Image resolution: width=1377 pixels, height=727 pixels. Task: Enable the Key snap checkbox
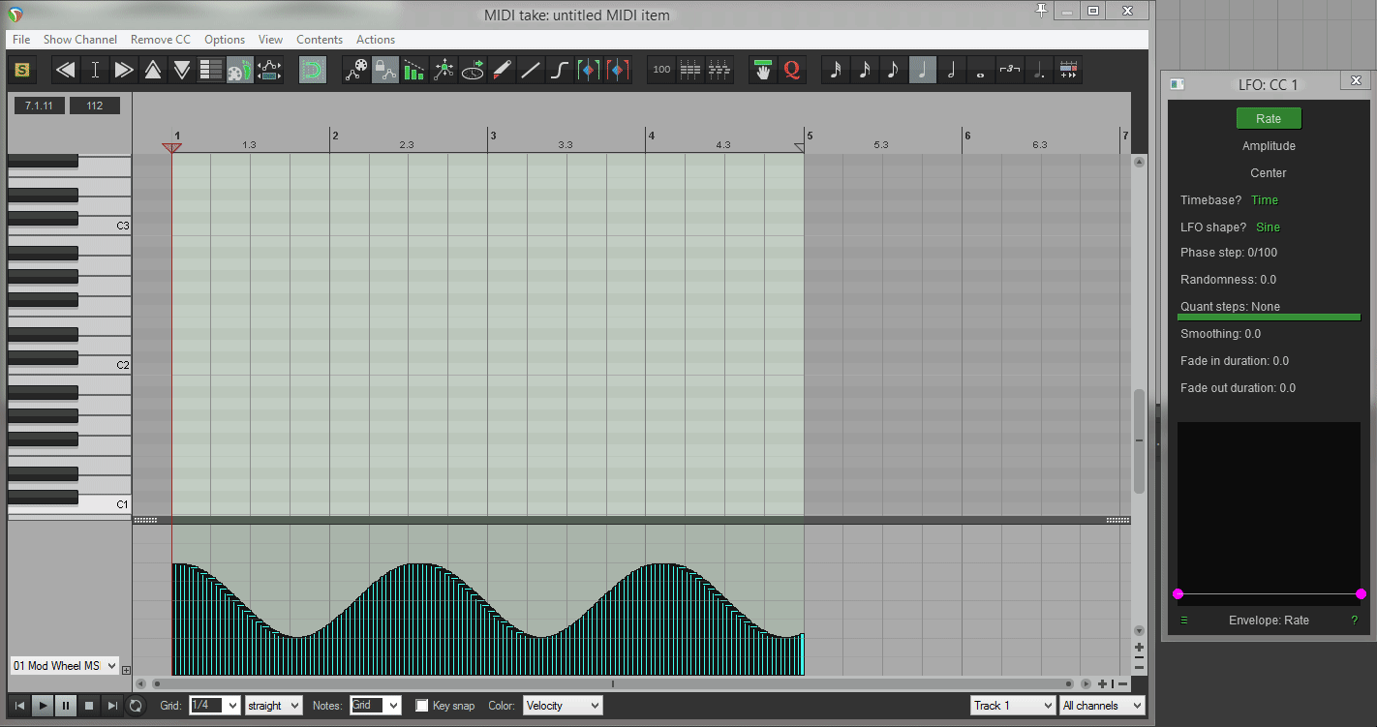point(422,706)
